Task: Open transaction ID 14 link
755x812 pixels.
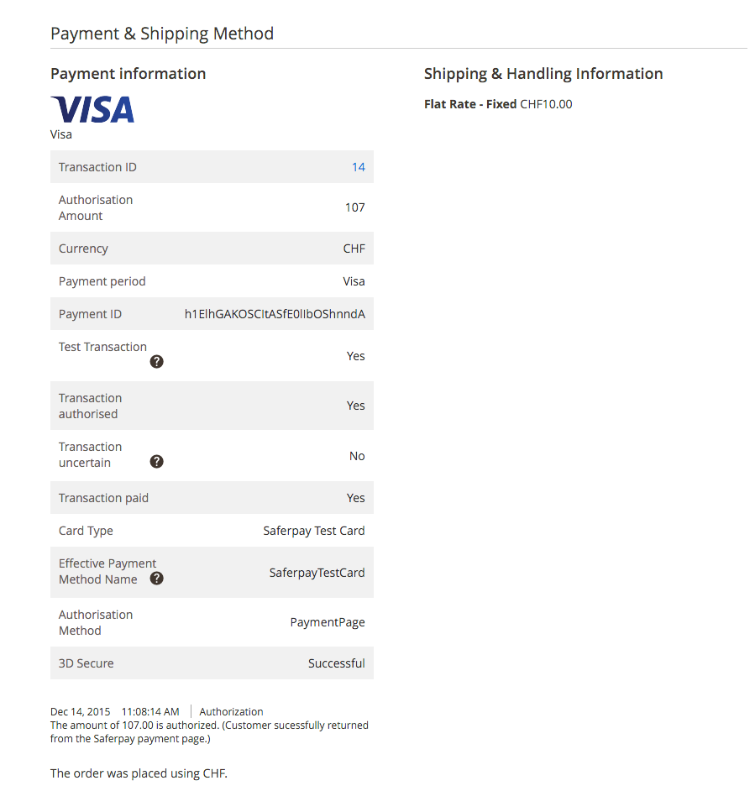Action: coord(359,167)
